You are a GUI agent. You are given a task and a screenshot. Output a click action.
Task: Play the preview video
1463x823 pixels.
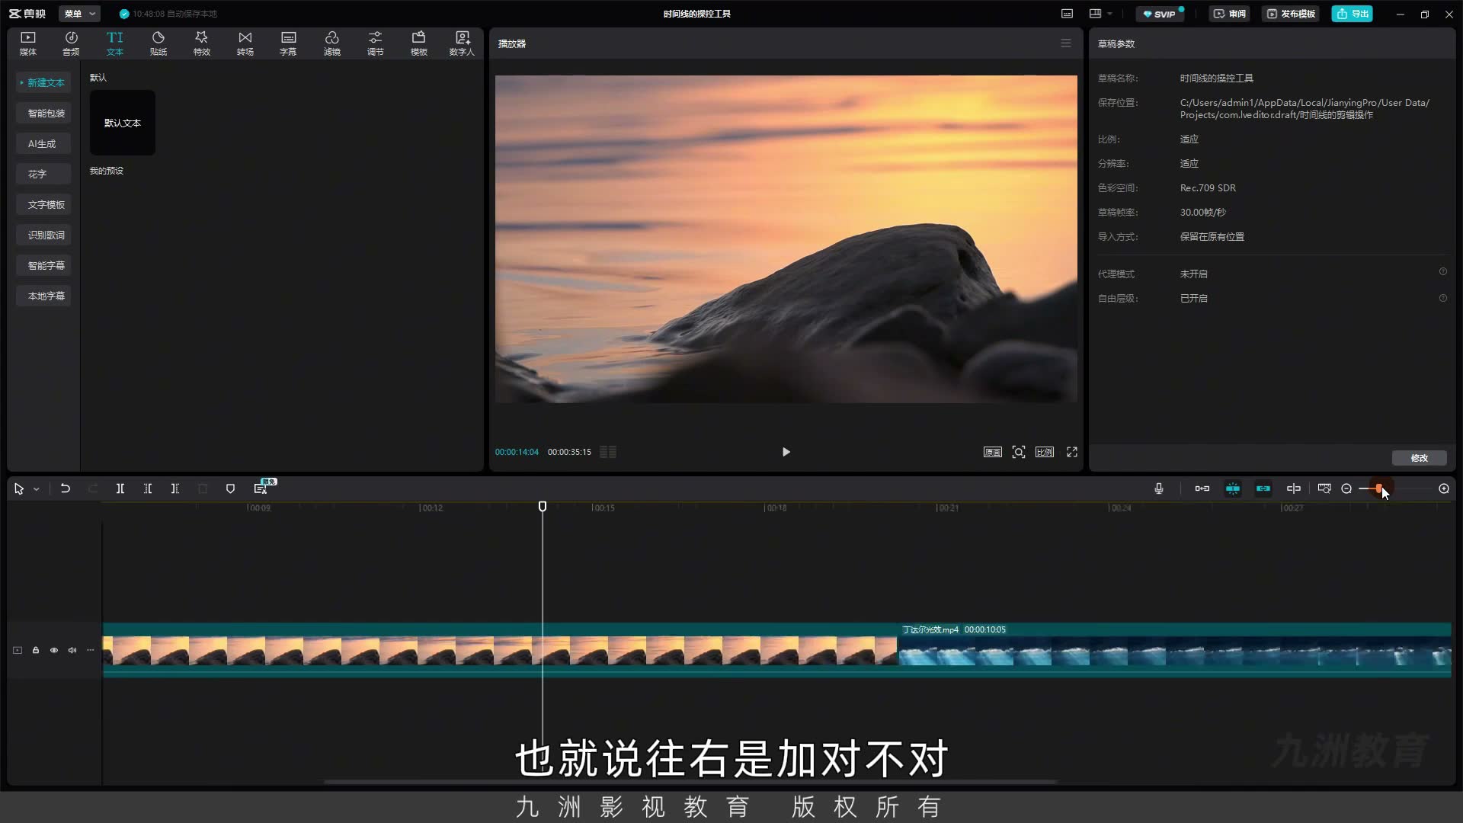tap(786, 452)
